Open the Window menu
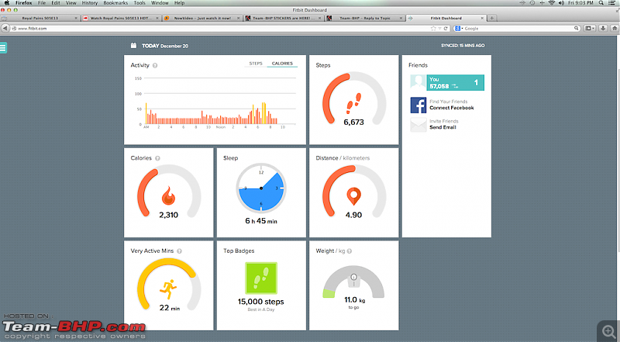This screenshot has width=620, height=342. tap(160, 3)
